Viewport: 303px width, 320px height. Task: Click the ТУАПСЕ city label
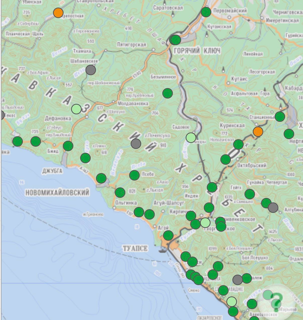pyautogui.click(x=135, y=249)
